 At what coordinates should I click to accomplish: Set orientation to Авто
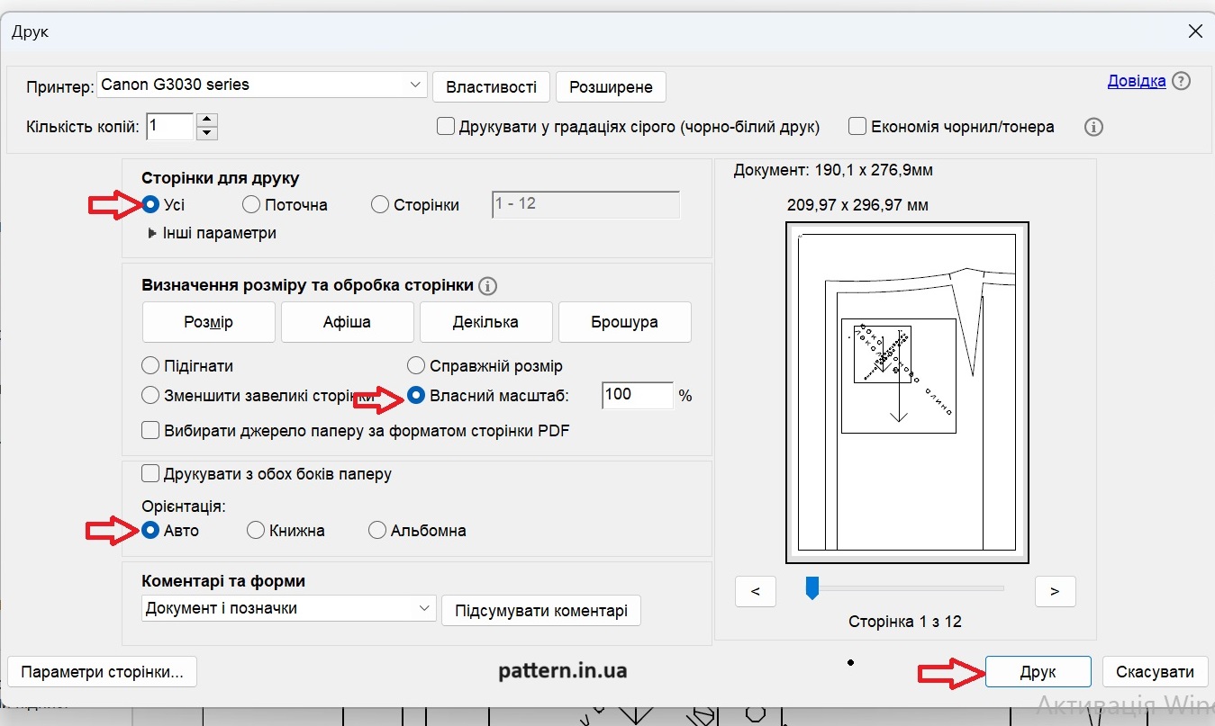pyautogui.click(x=151, y=530)
